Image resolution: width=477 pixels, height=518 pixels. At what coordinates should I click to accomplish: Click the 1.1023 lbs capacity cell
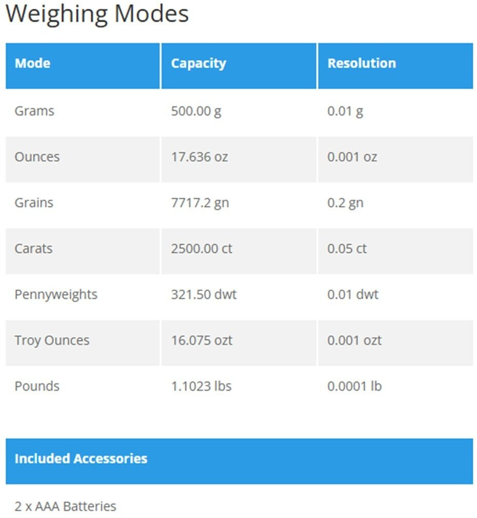pyautogui.click(x=202, y=386)
